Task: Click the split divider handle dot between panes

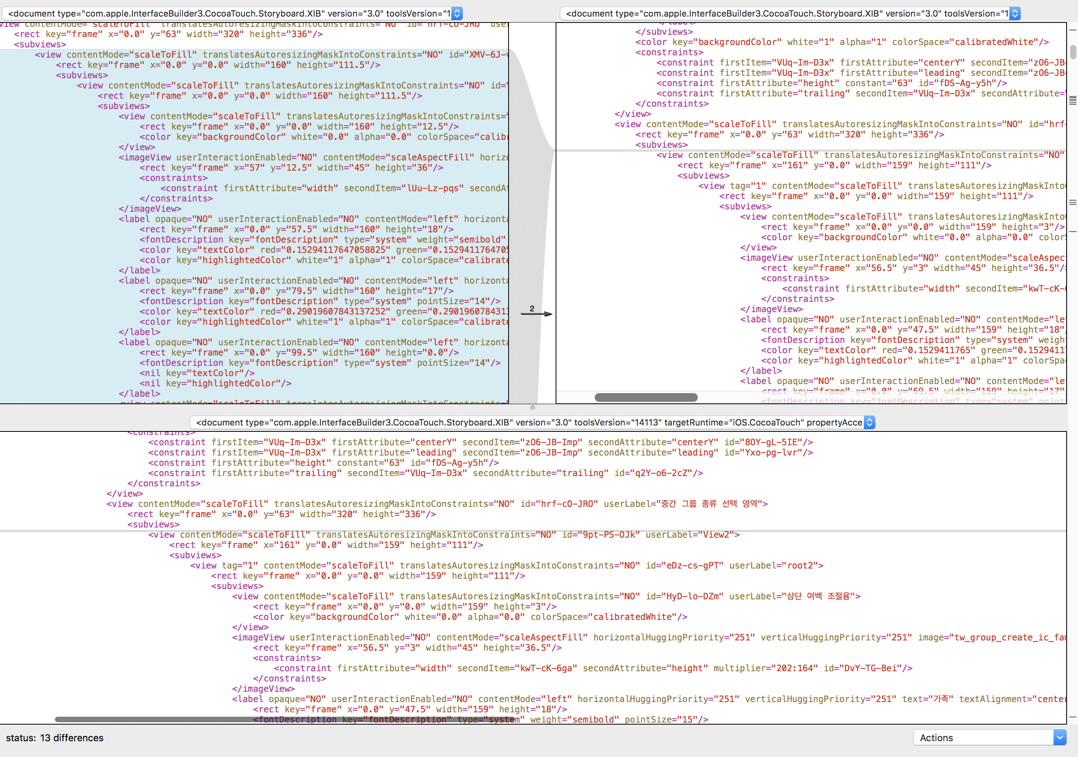Action: coord(532,407)
